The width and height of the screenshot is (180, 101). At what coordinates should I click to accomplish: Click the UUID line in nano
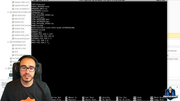(x=53, y=28)
